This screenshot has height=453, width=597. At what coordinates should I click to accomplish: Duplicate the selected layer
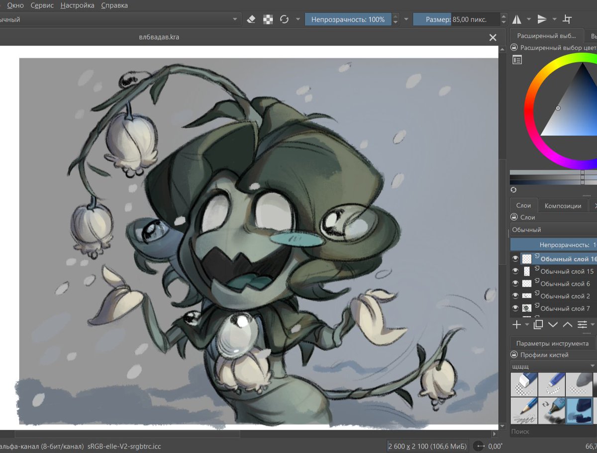(x=537, y=325)
